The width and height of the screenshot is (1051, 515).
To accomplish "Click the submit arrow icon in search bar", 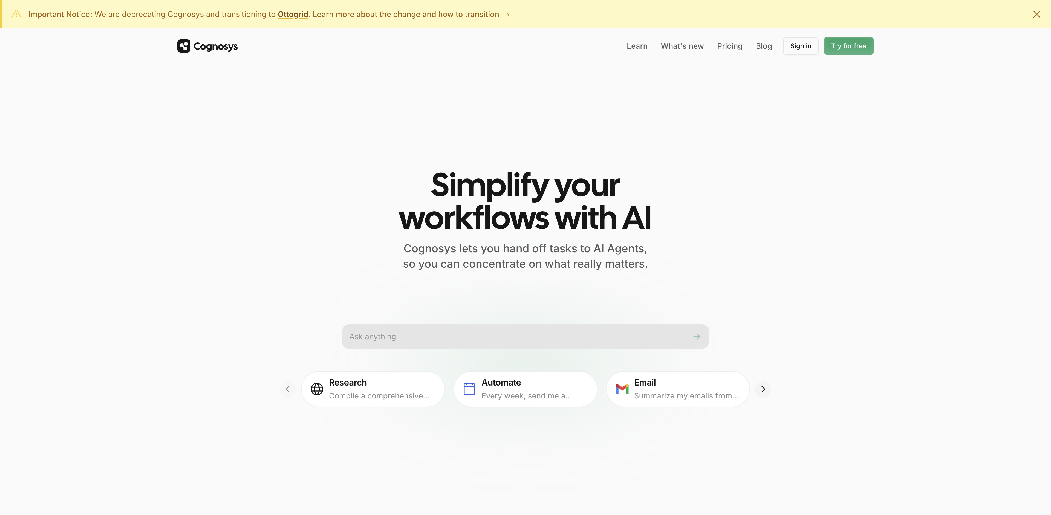I will (x=697, y=337).
